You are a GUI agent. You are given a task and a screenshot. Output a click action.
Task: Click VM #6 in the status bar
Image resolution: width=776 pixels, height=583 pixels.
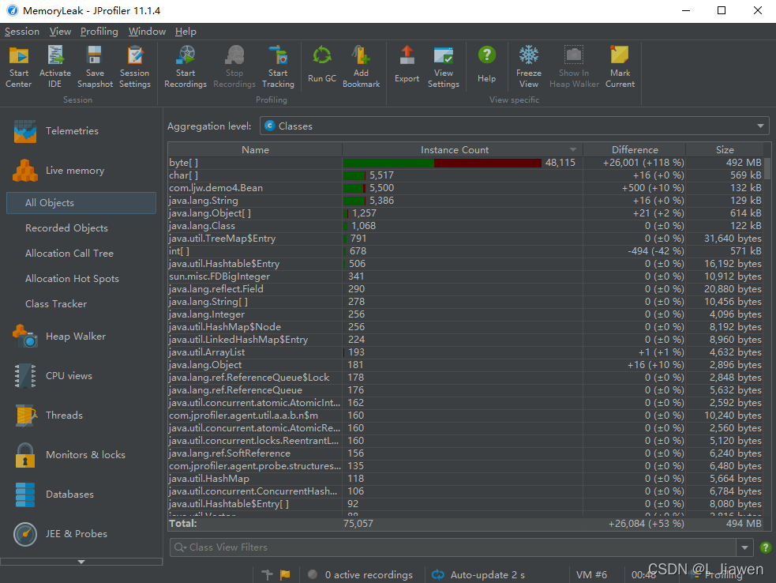click(x=591, y=574)
